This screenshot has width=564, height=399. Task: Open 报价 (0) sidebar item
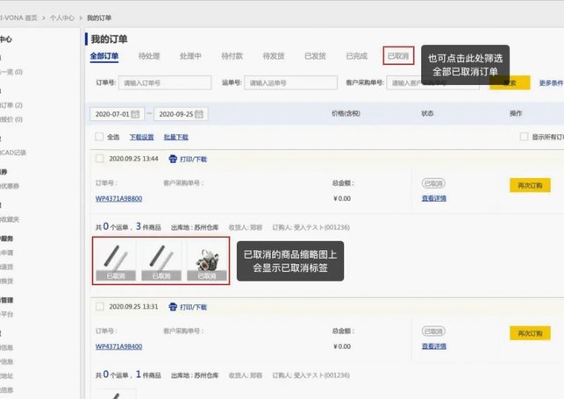11,119
